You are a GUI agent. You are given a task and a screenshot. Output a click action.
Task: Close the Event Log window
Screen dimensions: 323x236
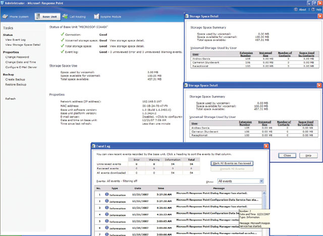[266, 146]
